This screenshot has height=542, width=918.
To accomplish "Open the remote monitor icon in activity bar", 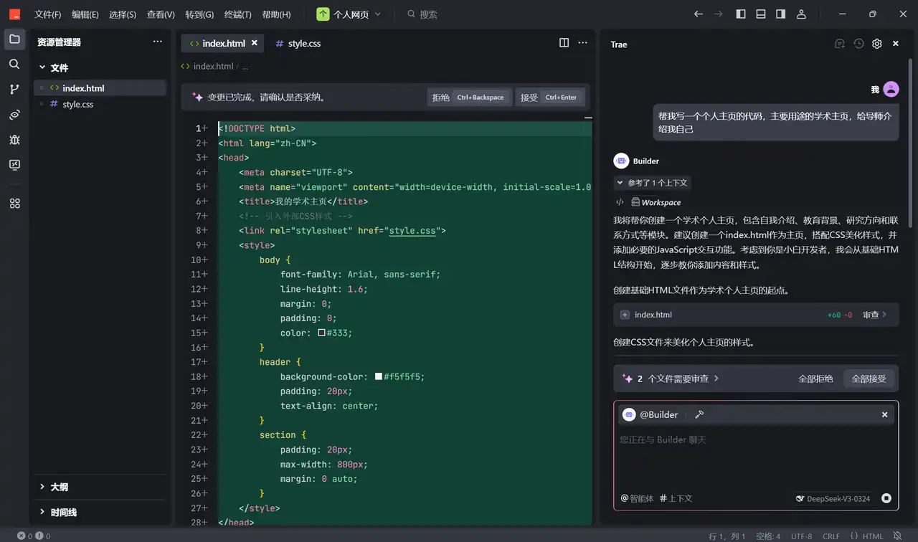I will 14,164.
